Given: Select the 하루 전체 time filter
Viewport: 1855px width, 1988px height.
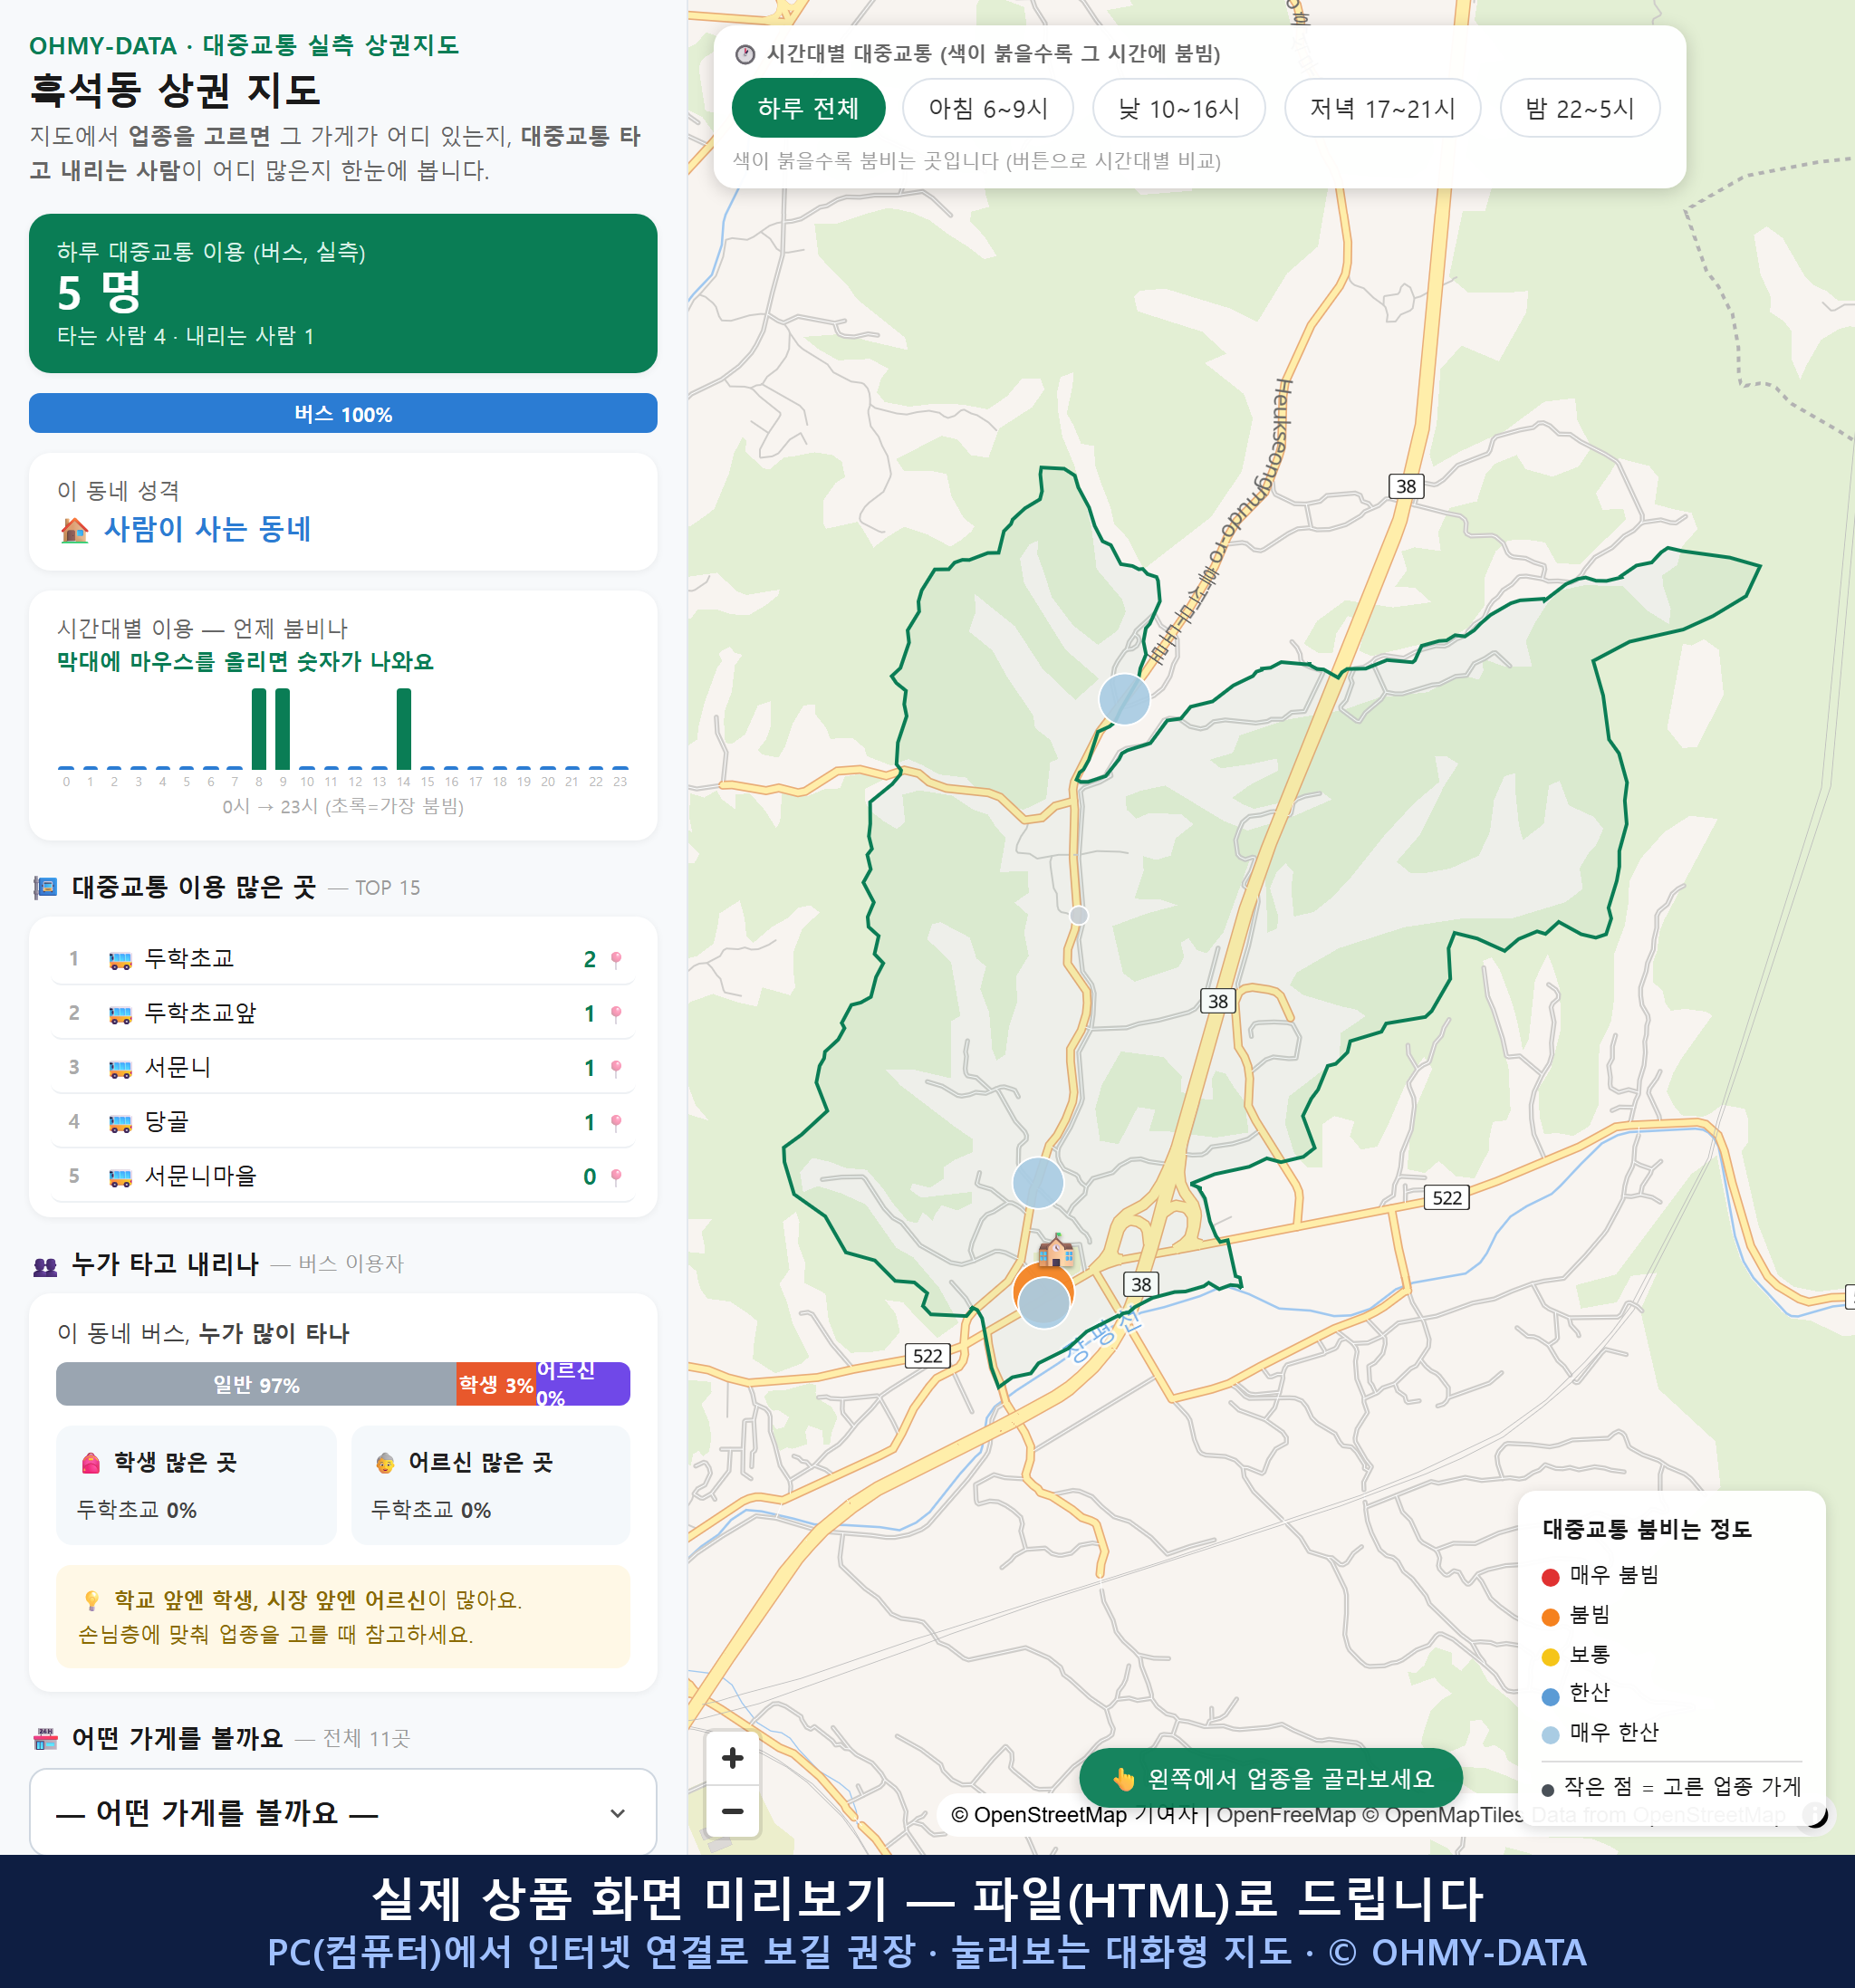Looking at the screenshot, I should point(808,108).
